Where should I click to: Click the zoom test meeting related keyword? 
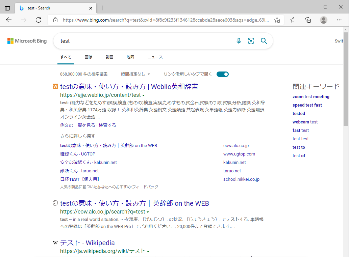pos(311,96)
